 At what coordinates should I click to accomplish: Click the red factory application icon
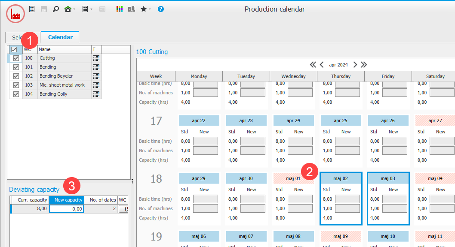click(15, 14)
